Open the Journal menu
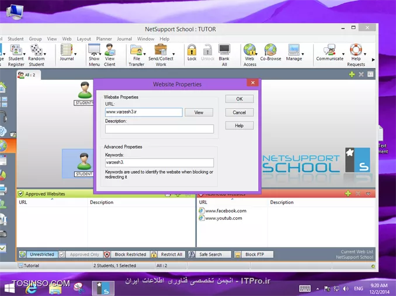396x296 pixels. (124, 39)
